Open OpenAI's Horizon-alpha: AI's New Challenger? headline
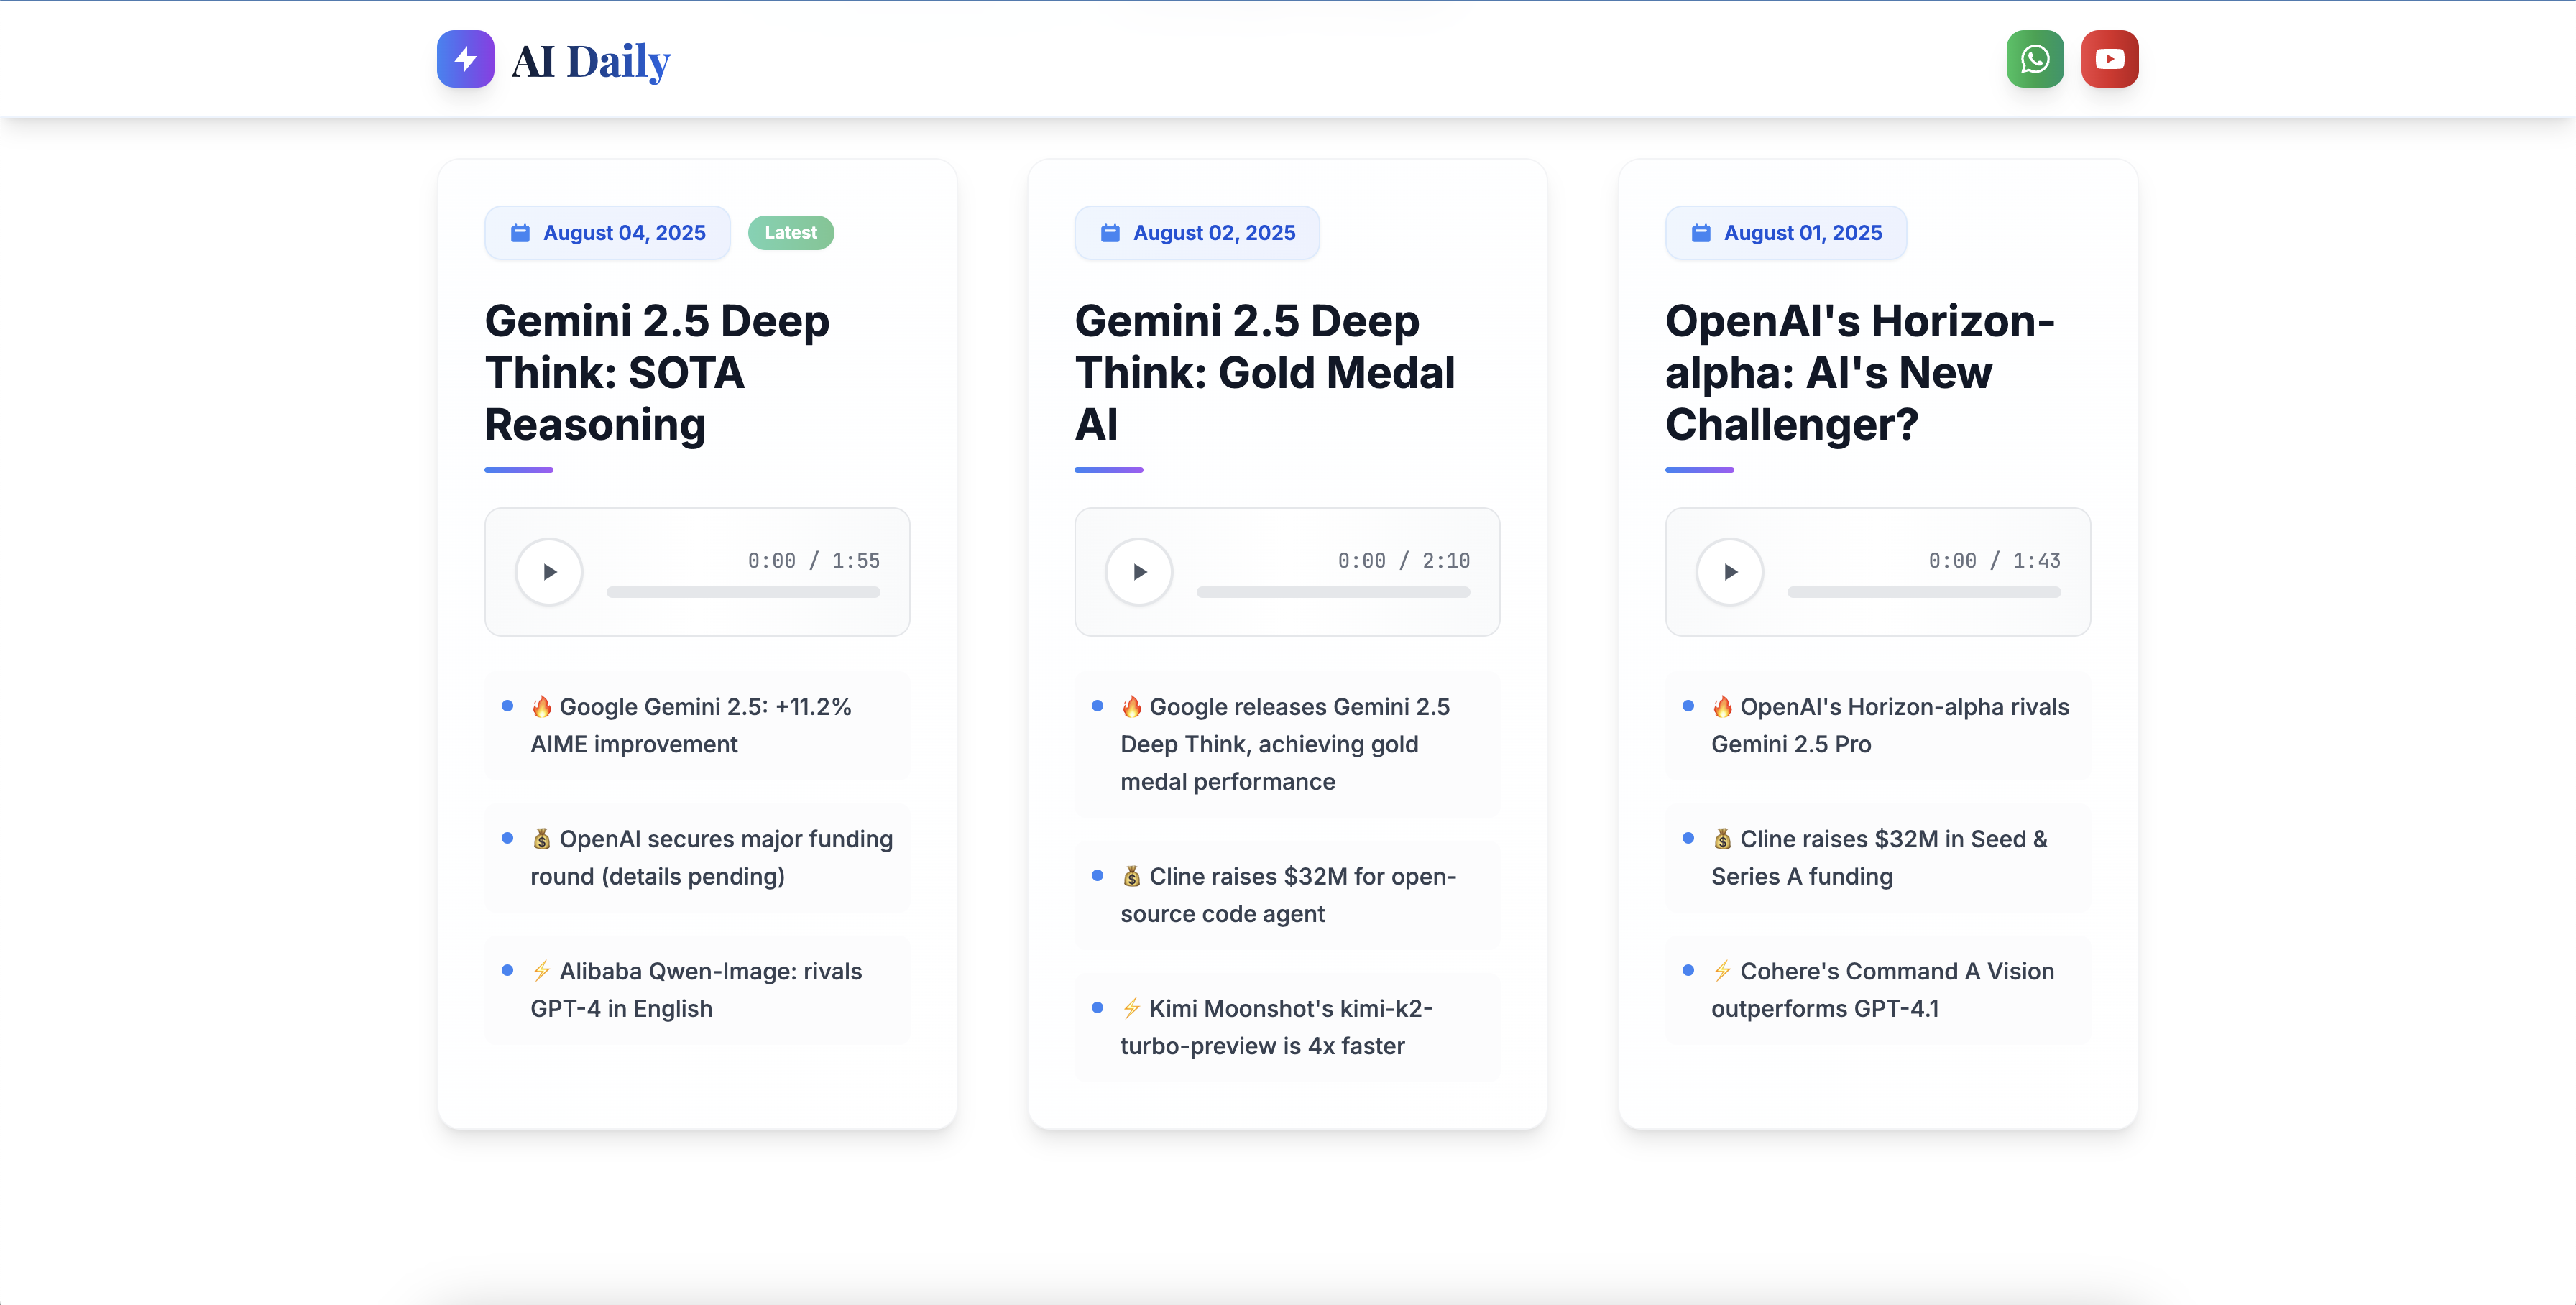This screenshot has height=1305, width=2576. pos(1860,373)
